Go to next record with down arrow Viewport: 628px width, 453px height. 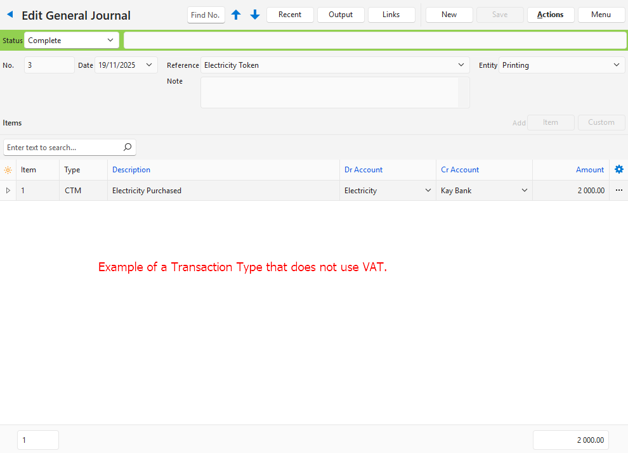tap(255, 15)
